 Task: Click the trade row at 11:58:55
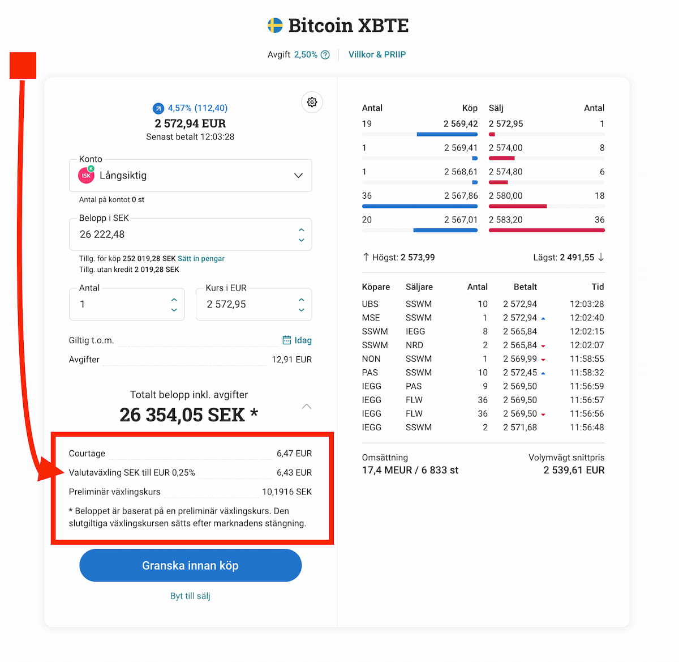click(483, 359)
